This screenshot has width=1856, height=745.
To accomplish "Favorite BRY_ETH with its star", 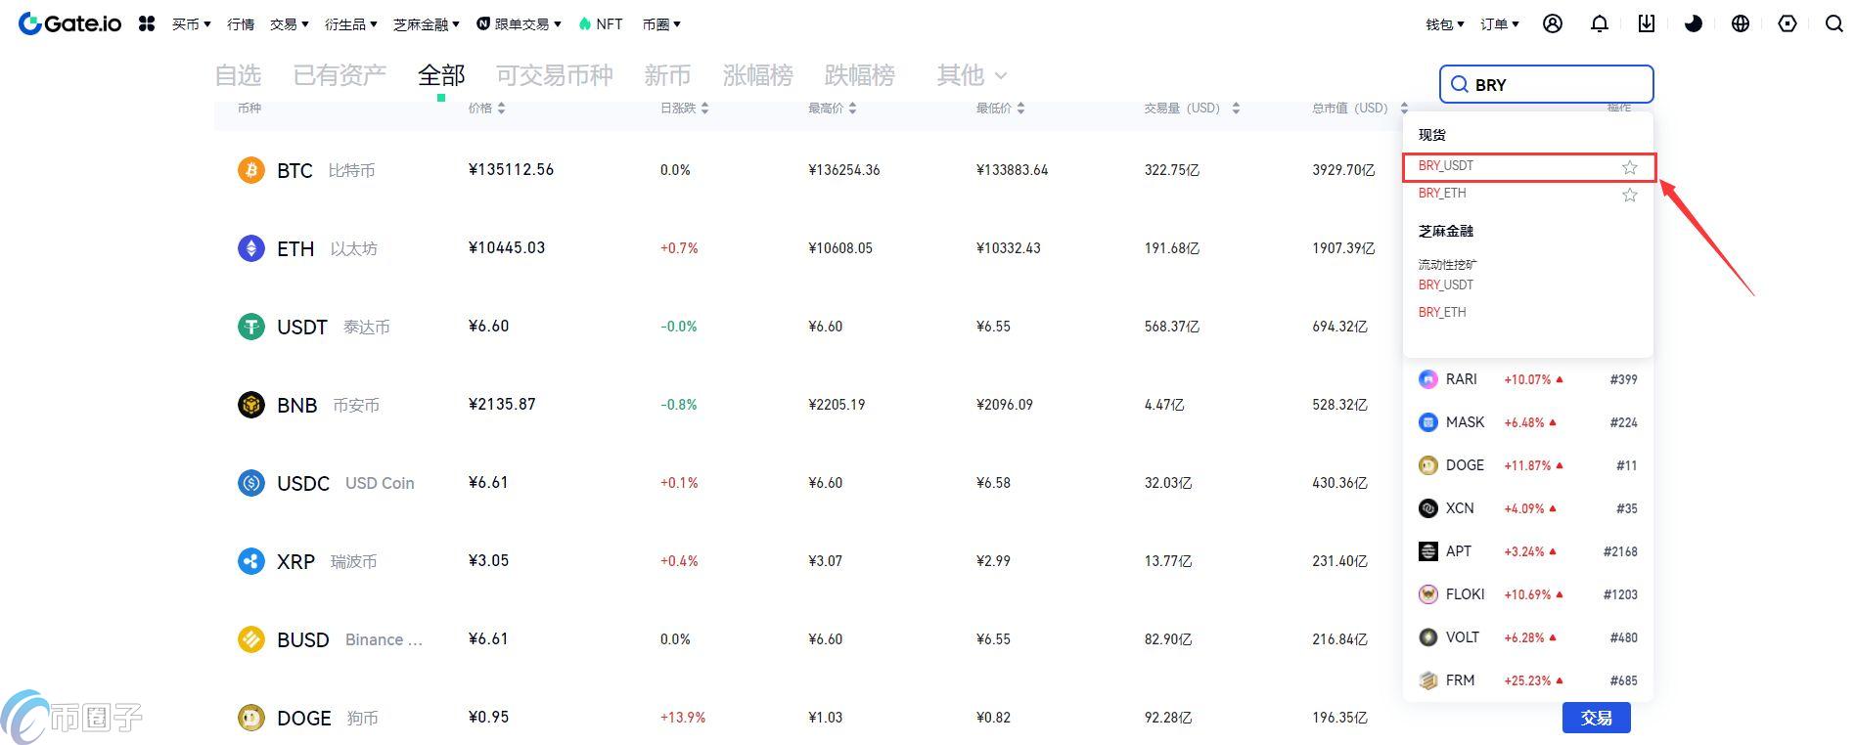I will click(1630, 195).
